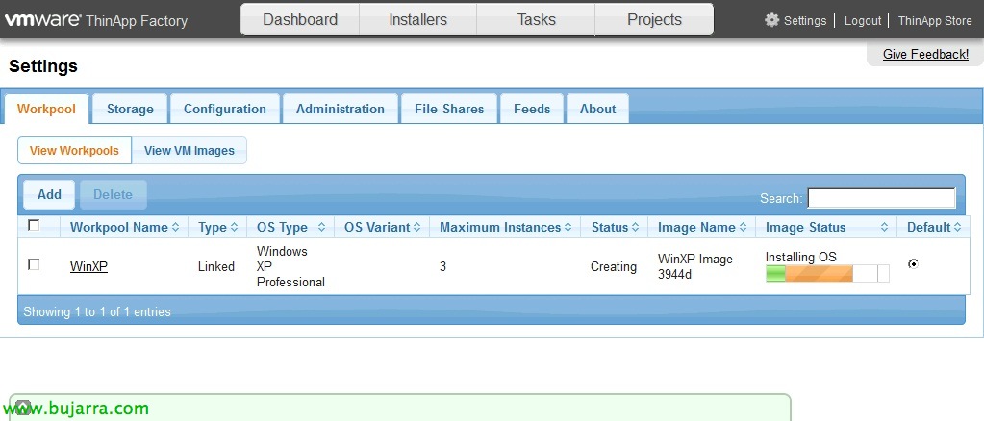The width and height of the screenshot is (984, 421).
Task: Switch to the Configuration tab
Action: pos(225,109)
